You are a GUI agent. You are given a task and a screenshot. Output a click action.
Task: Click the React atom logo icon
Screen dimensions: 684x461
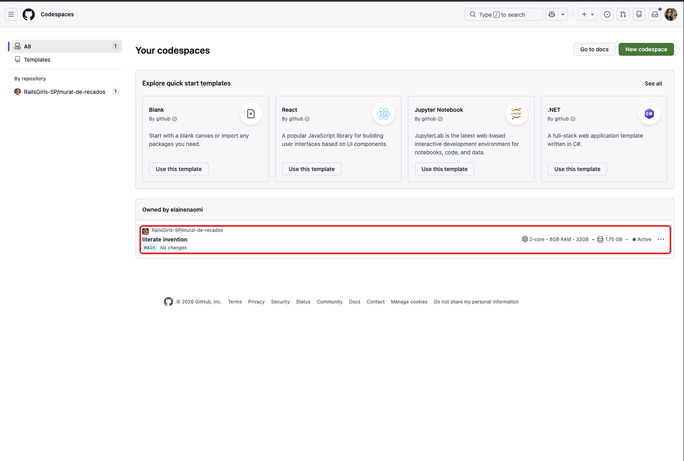click(x=384, y=114)
